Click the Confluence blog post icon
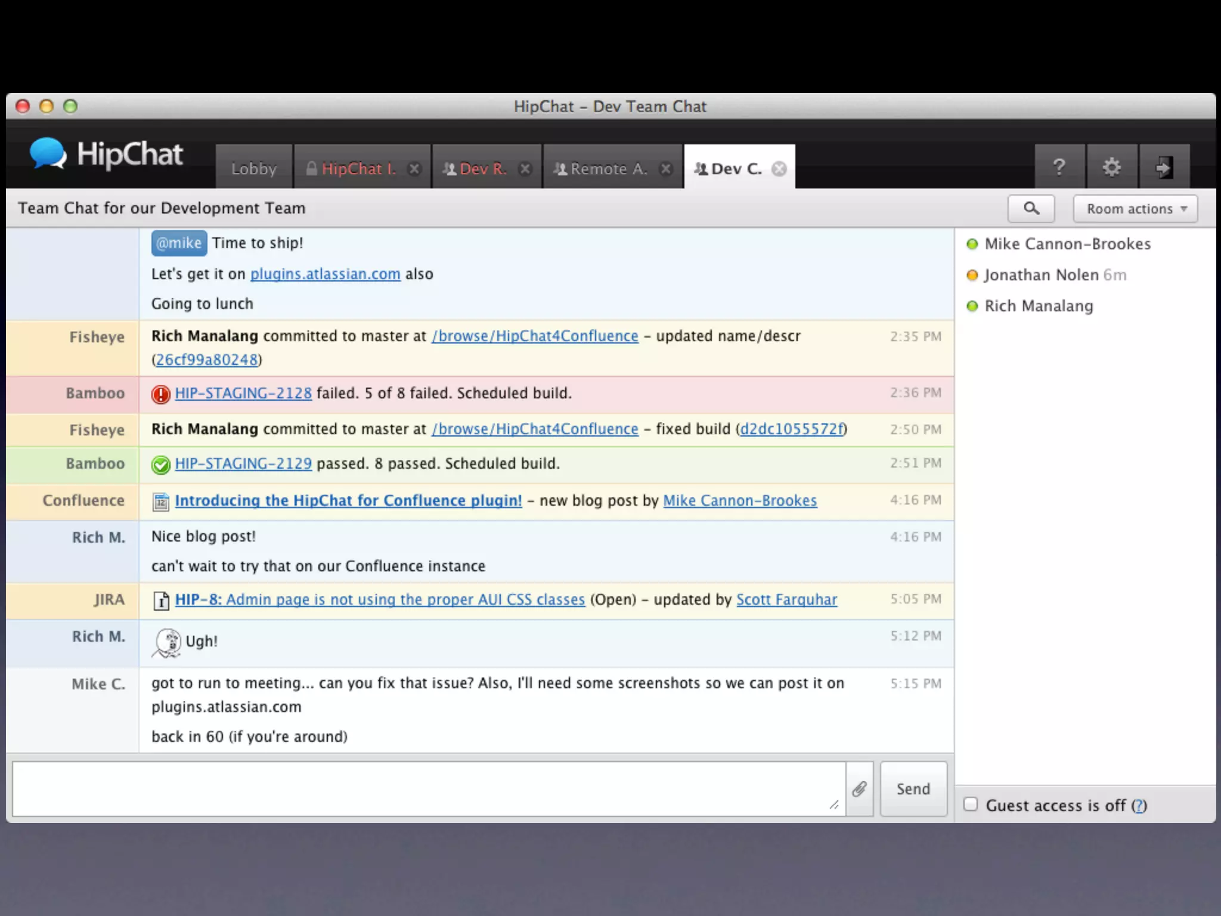This screenshot has height=916, width=1221. (x=160, y=502)
